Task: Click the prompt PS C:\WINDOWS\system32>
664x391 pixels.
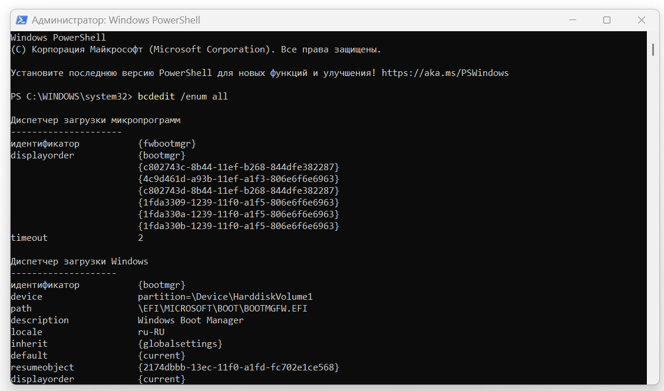Action: pos(71,97)
